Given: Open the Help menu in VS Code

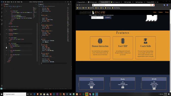Looking at the screenshot, I should click(x=21, y=2).
